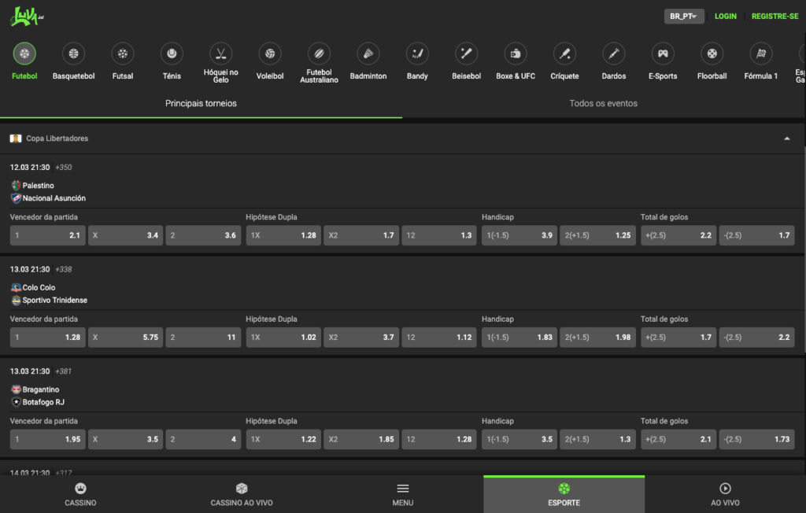Select the Críquete sport icon

(x=564, y=54)
